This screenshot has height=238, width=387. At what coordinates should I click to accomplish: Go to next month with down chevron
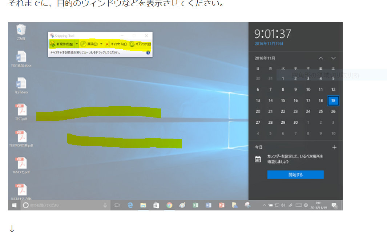pos(333,58)
